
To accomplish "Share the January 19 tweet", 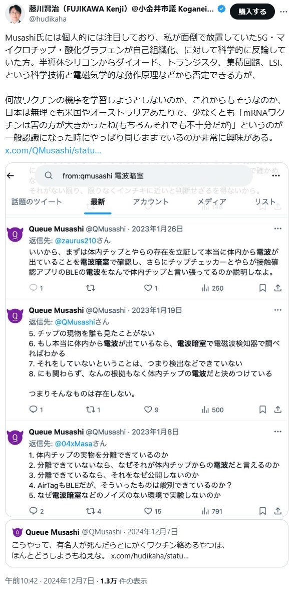I will 278,410.
